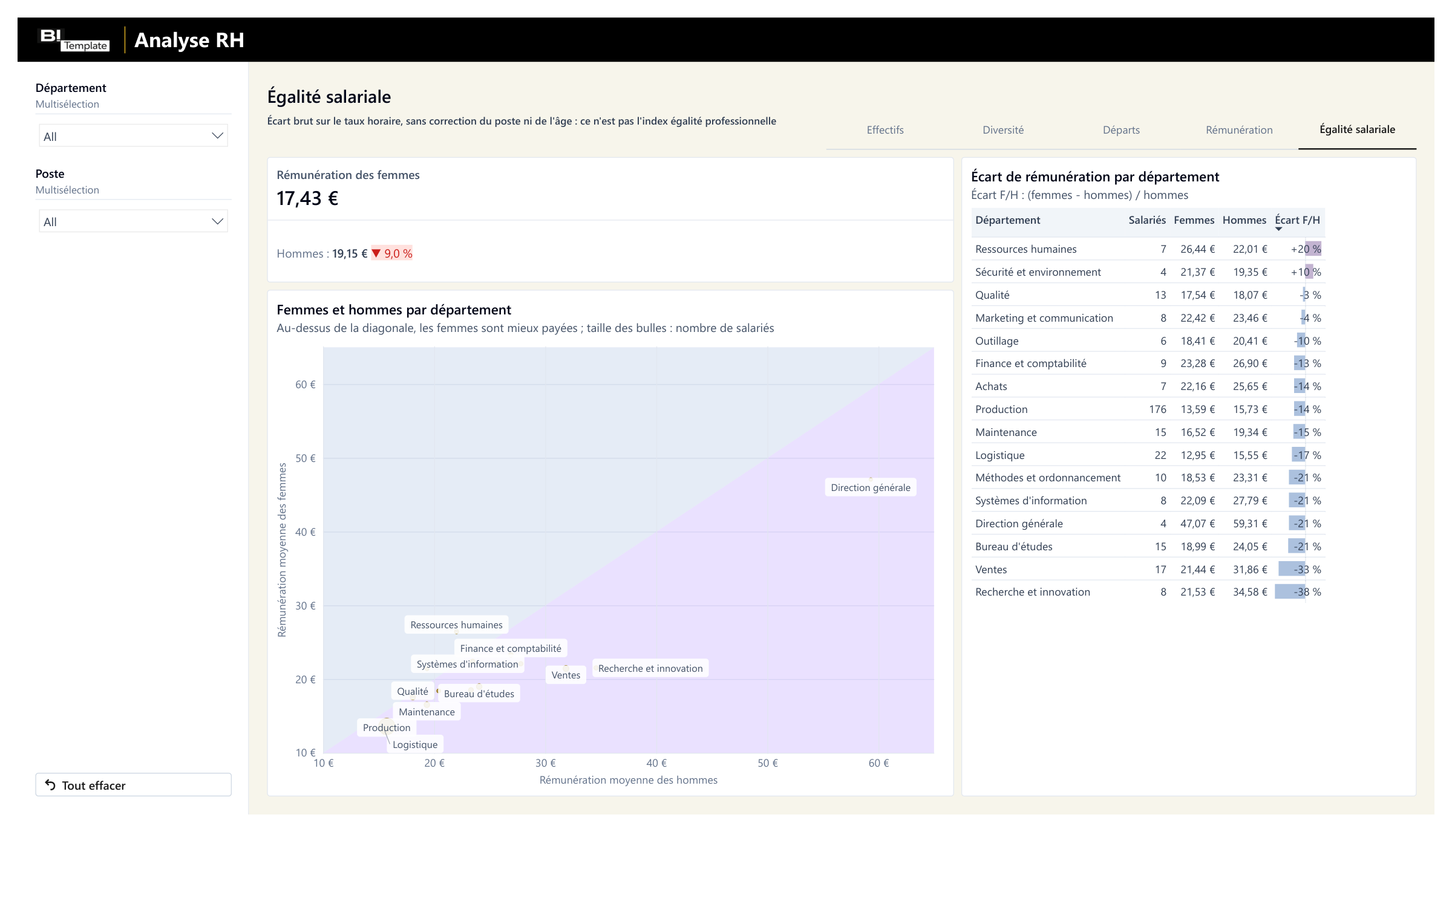Click the undo arrow icon beside Tout effacer
The image size is (1452, 907).
[x=51, y=785]
